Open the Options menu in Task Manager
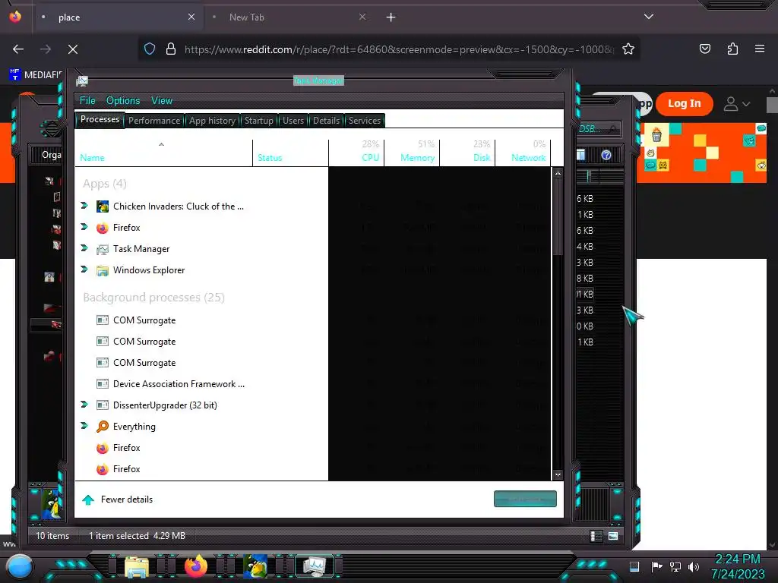Image resolution: width=778 pixels, height=583 pixels. 123,101
